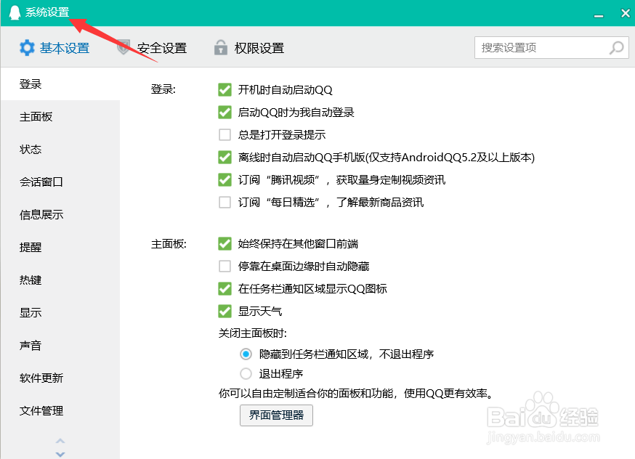This screenshot has height=459, width=635.
Task: Uncheck 离线时自动启动QQ手机版
Action: [x=225, y=157]
